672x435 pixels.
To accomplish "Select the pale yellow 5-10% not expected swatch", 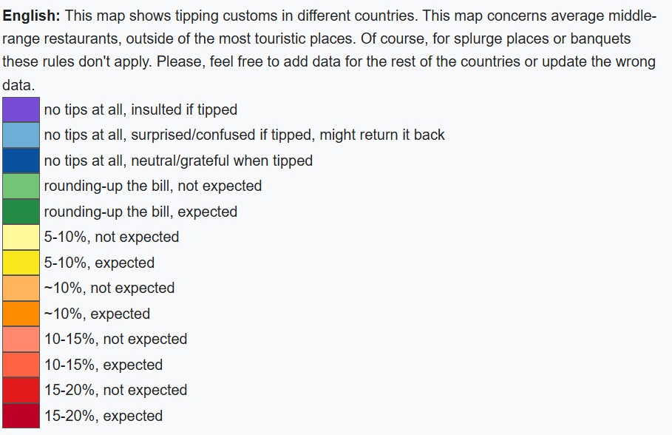I will (x=21, y=237).
